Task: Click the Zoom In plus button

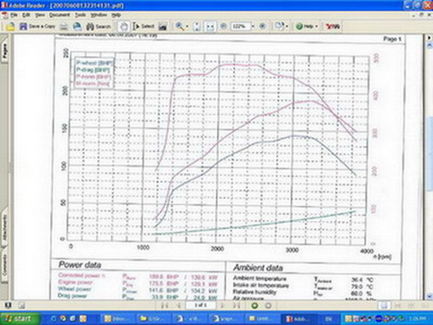Action: 262,26
